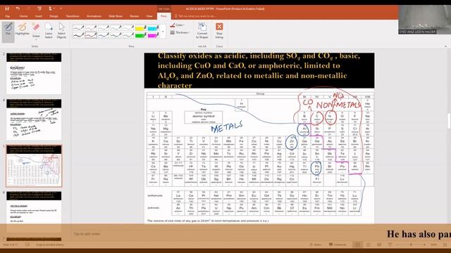Click the zoom slider in status bar
The image size is (451, 253).
pyautogui.click(x=411, y=245)
